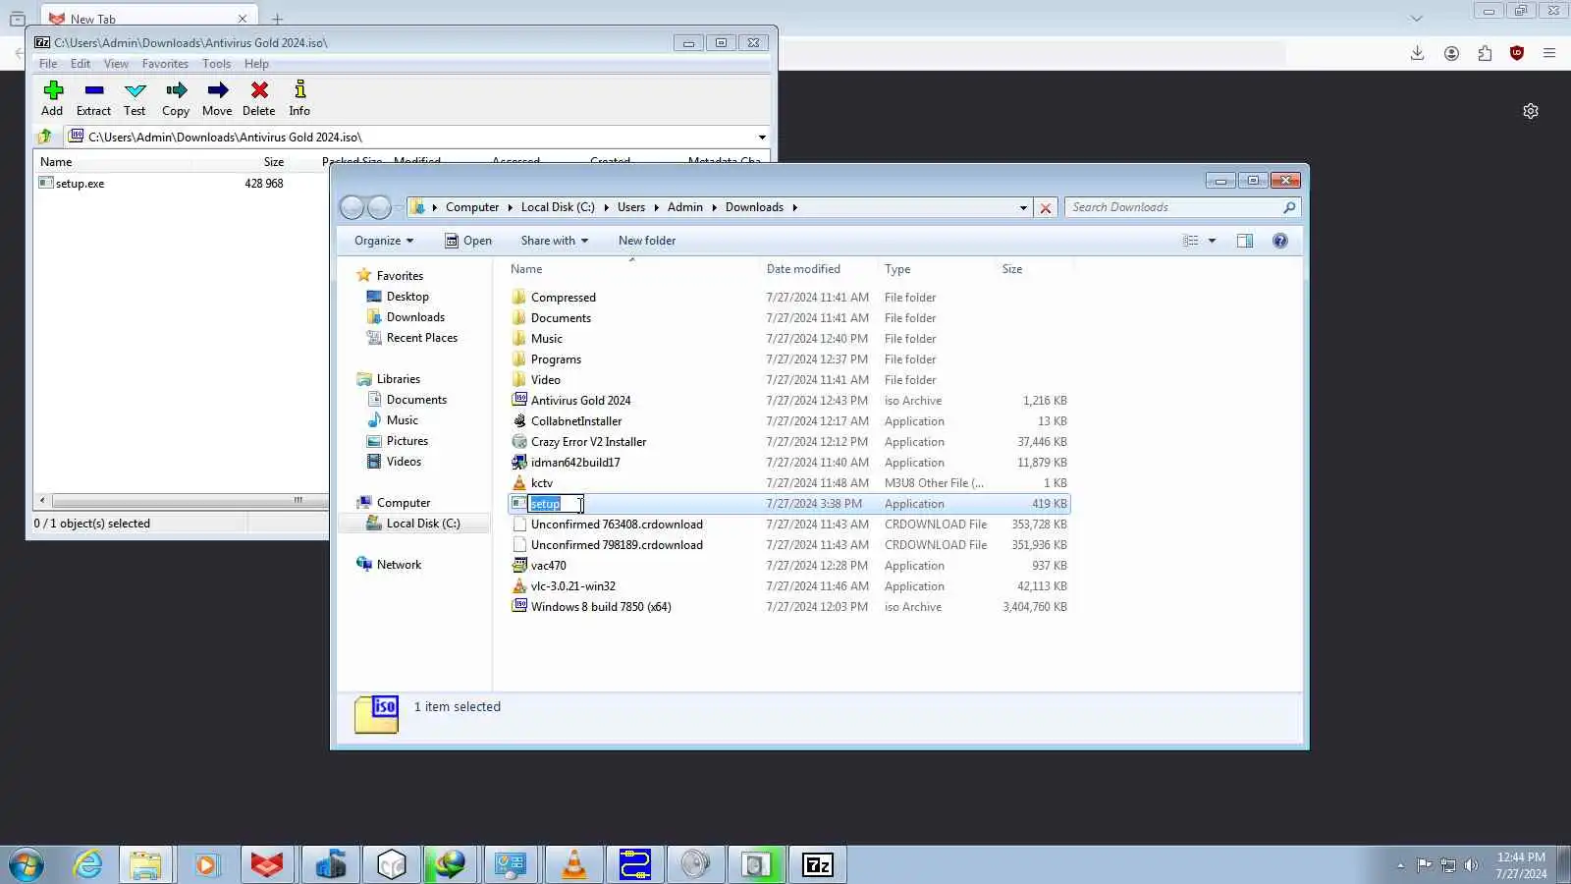
Task: Show hidden tray icons arrow
Action: 1400,865
